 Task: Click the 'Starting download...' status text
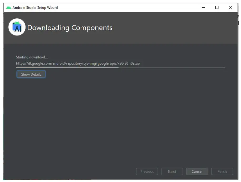pyautogui.click(x=32, y=57)
